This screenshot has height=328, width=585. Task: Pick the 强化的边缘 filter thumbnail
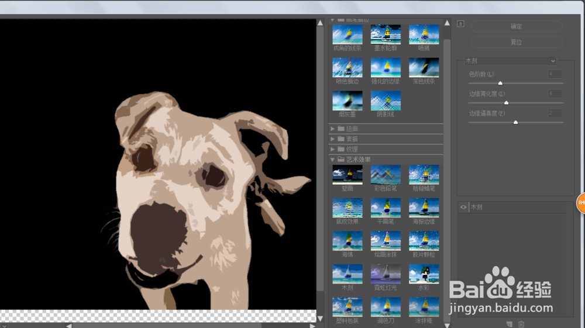(386, 67)
